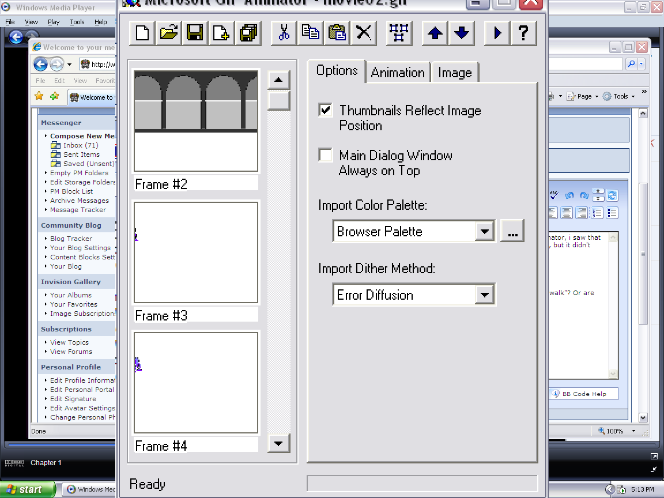The image size is (664, 498).
Task: Open the BB Code Help link
Action: coord(583,394)
